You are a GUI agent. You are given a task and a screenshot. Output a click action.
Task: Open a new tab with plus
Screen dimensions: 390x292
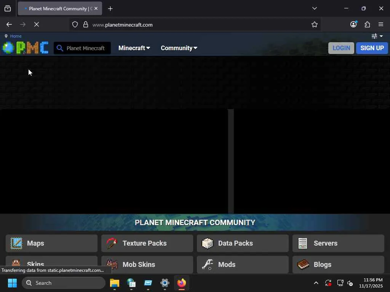click(110, 9)
